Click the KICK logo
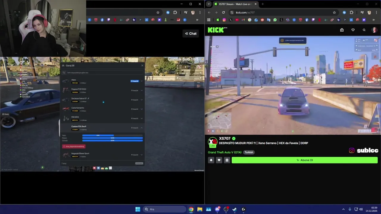Viewport: 381px width, 214px height. [217, 30]
